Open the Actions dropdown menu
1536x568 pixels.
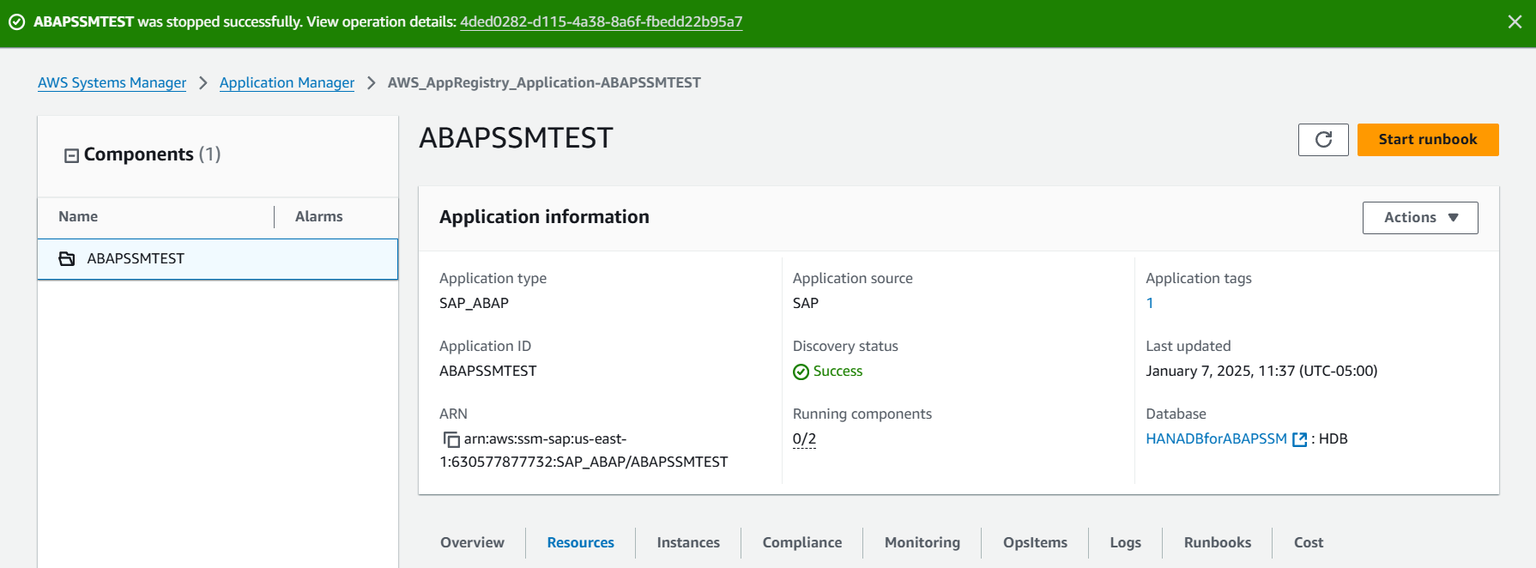click(1419, 218)
